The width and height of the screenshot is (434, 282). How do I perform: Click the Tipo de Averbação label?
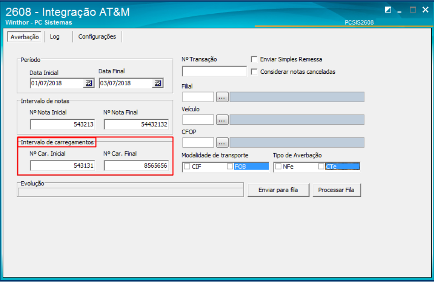pyautogui.click(x=297, y=155)
